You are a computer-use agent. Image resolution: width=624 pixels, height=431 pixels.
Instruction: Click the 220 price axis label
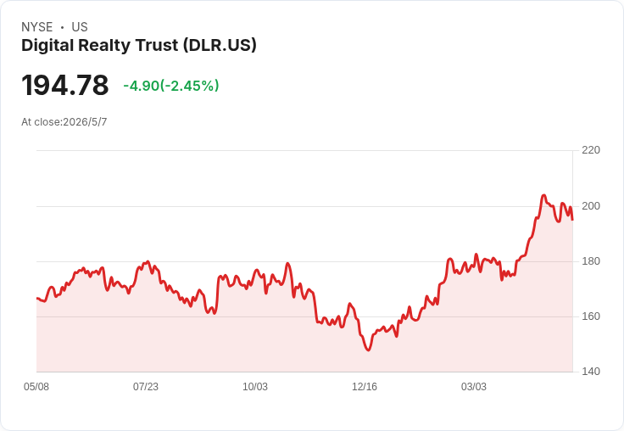click(591, 150)
